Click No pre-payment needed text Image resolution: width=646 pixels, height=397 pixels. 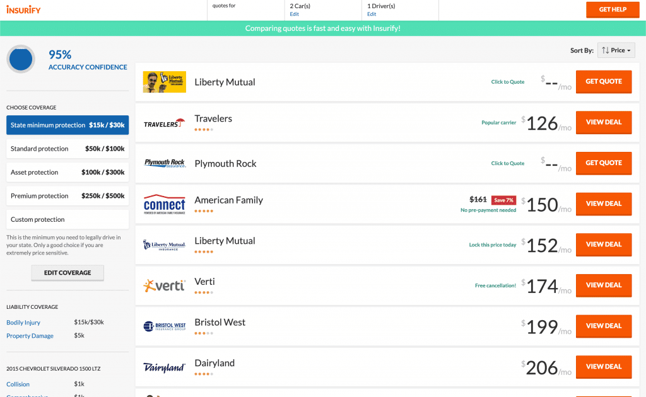coord(488,210)
